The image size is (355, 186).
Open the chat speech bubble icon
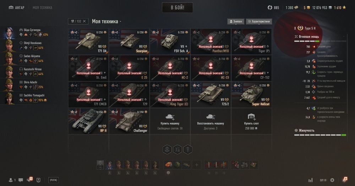click(x=21, y=180)
